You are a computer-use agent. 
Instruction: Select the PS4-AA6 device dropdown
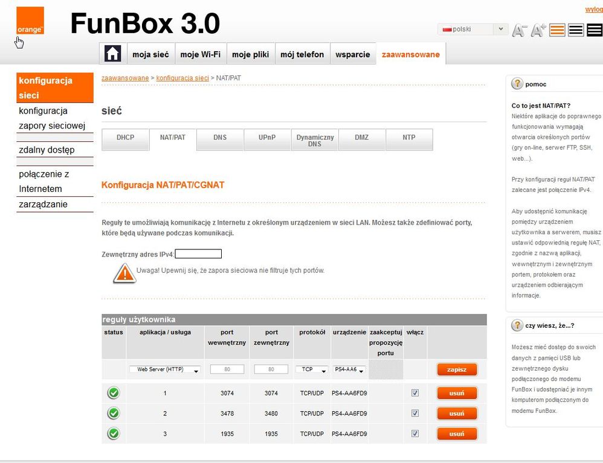350,369
